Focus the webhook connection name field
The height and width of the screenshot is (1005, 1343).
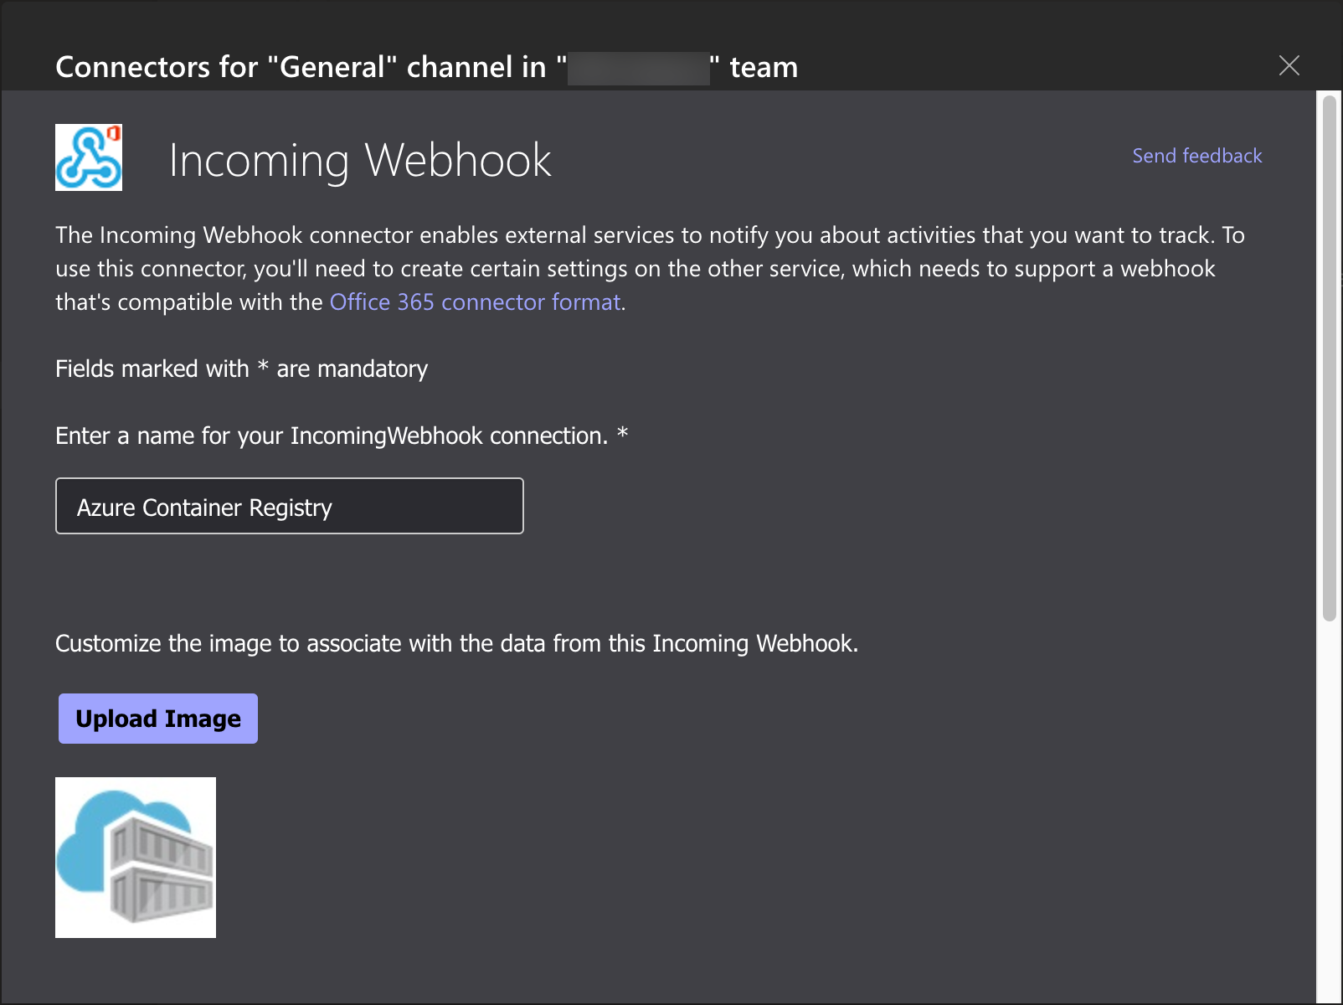point(290,507)
